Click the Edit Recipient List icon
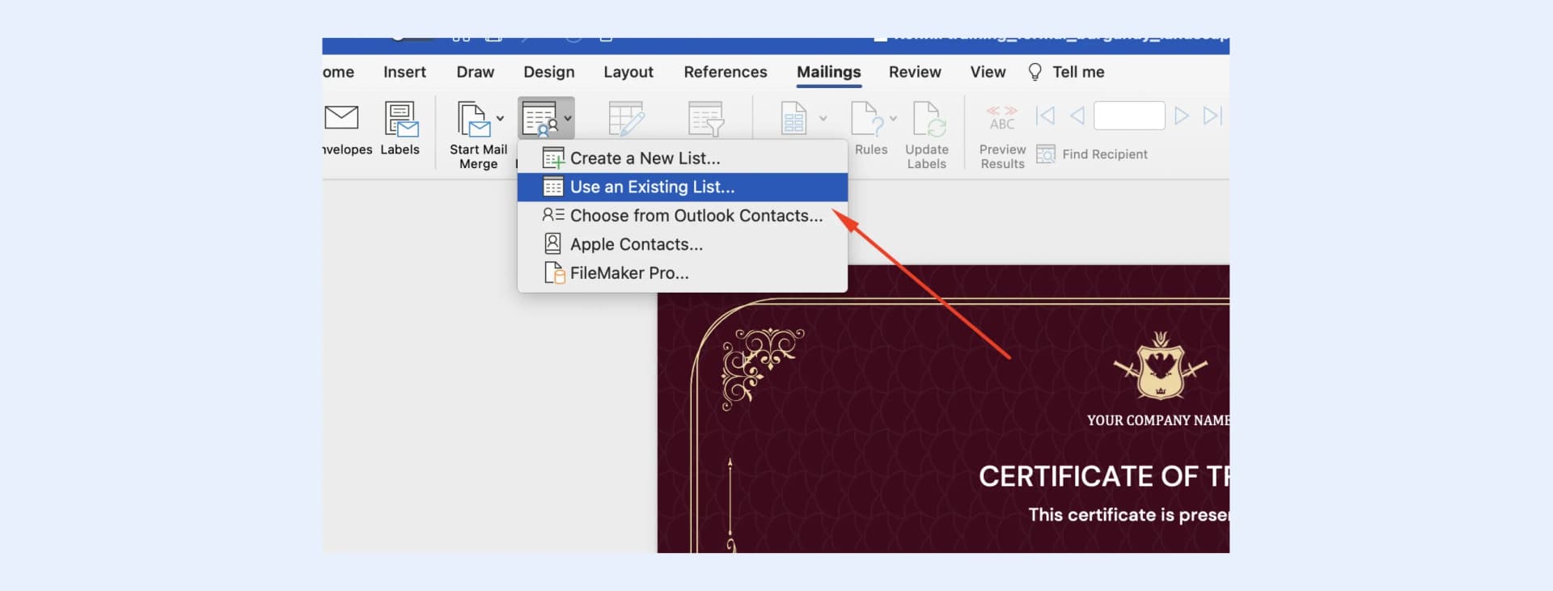This screenshot has width=1553, height=591. (x=626, y=119)
